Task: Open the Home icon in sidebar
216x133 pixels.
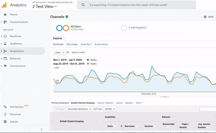Action: pos(5,15)
